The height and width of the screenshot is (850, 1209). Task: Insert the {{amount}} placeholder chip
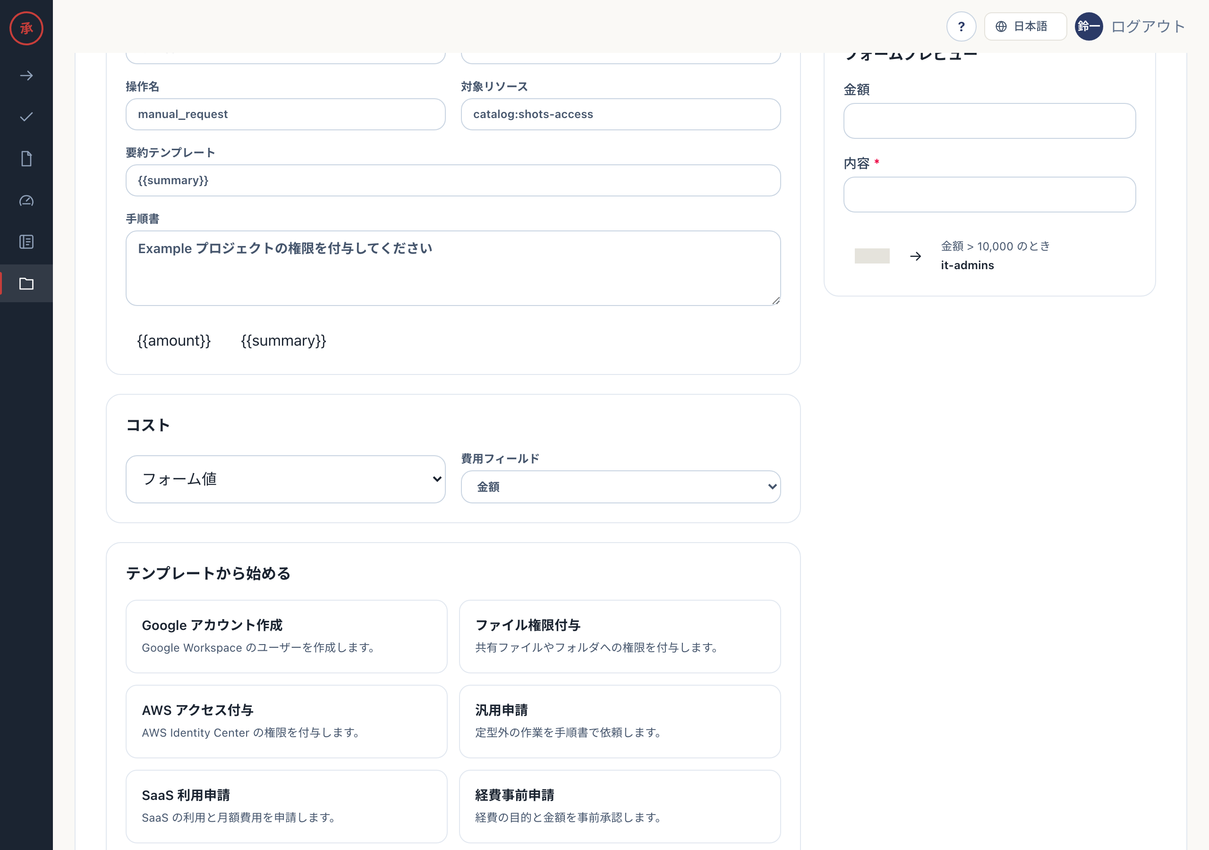click(x=174, y=341)
